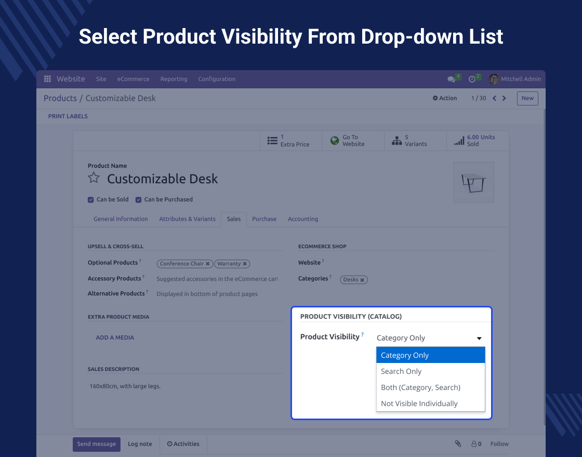The width and height of the screenshot is (582, 457).
Task: Click Go To Website globe button
Action: tap(353, 141)
